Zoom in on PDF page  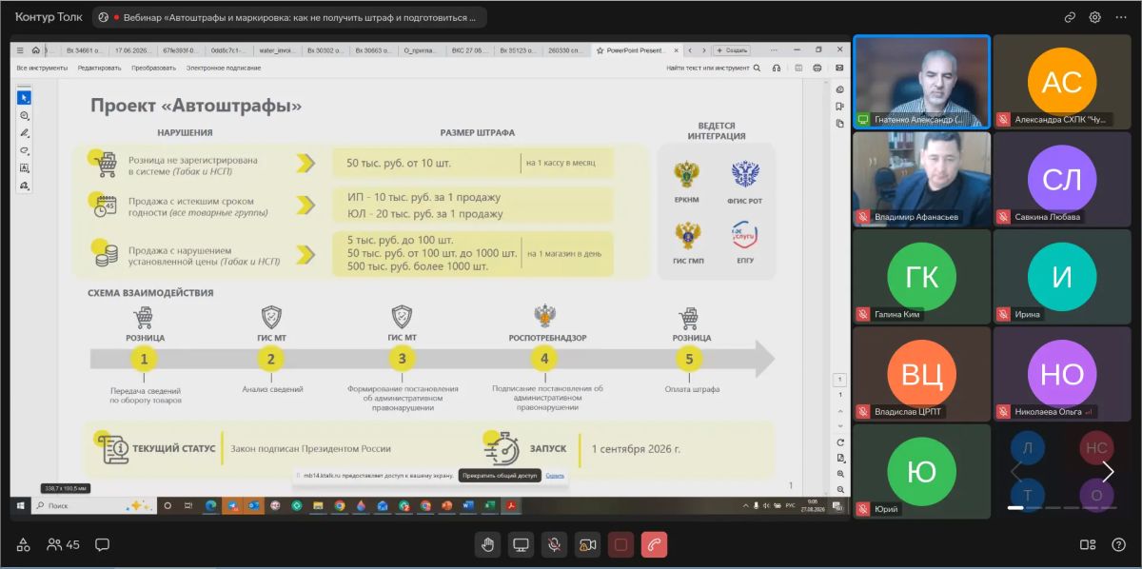(839, 473)
